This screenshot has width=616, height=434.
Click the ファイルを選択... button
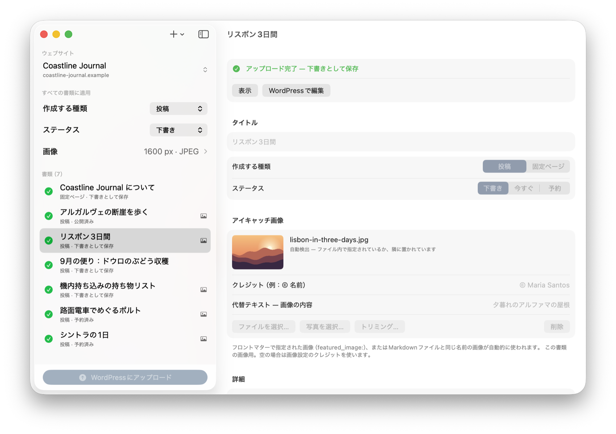pos(264,327)
